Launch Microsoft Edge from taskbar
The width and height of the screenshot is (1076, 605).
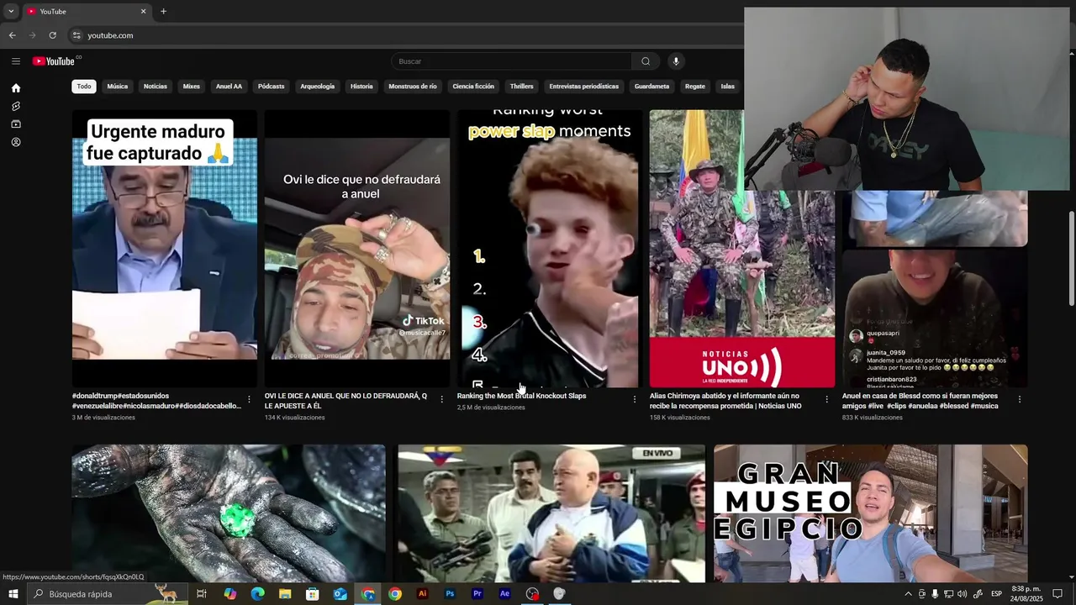pos(257,594)
